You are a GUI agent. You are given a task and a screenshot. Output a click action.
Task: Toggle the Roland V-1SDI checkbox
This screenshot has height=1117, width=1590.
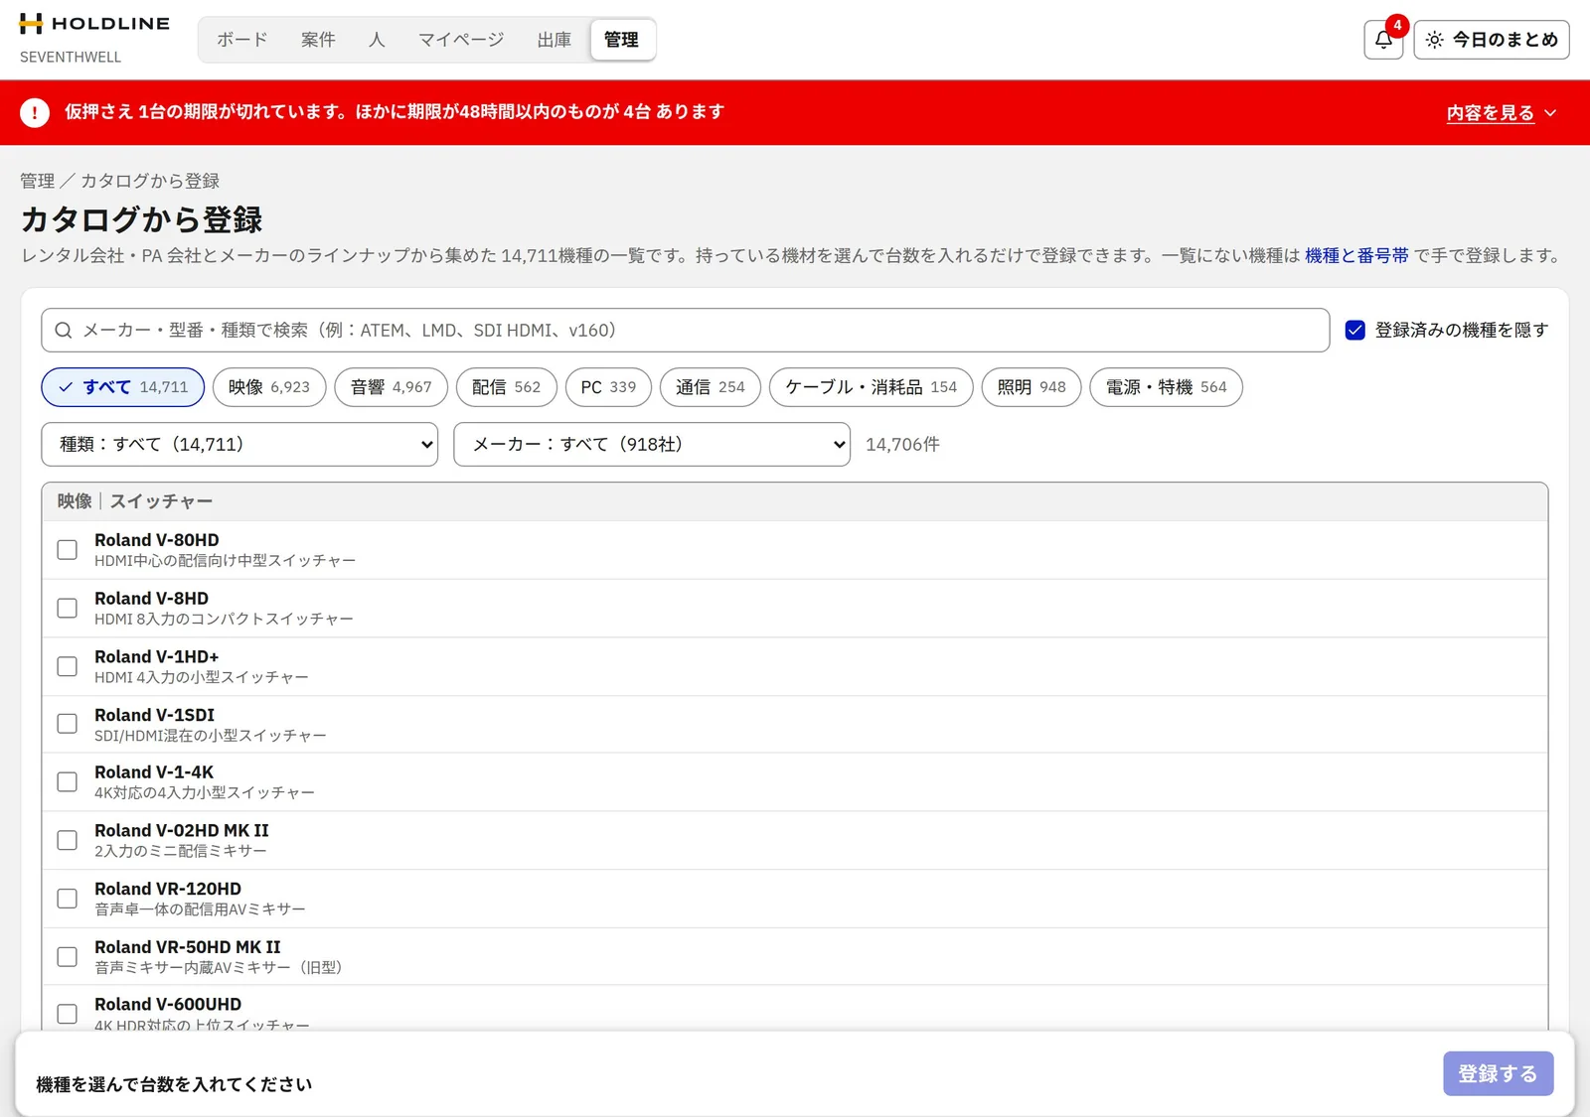(x=67, y=724)
